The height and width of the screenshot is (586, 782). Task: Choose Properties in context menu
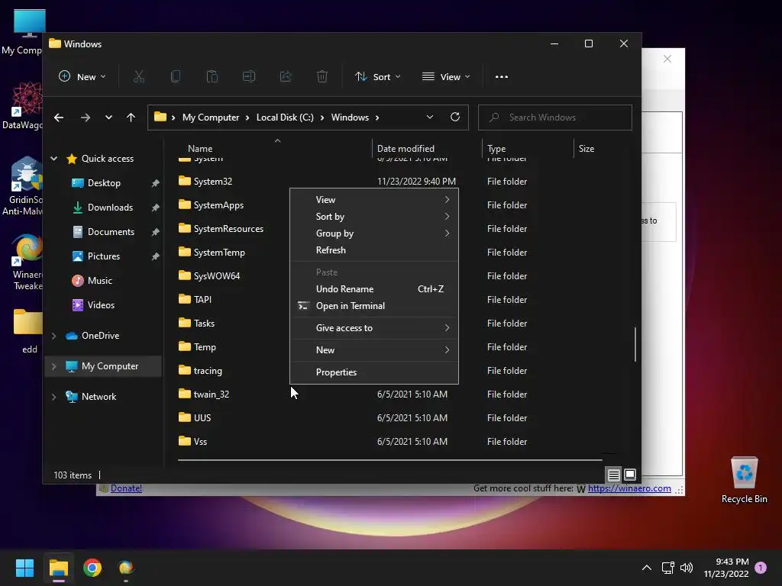(374, 372)
